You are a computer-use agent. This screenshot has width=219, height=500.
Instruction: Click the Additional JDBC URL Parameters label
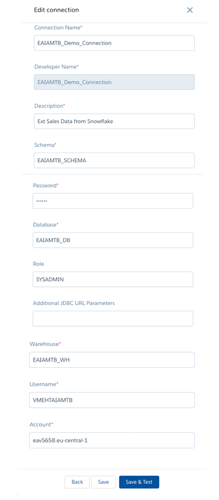click(74, 303)
